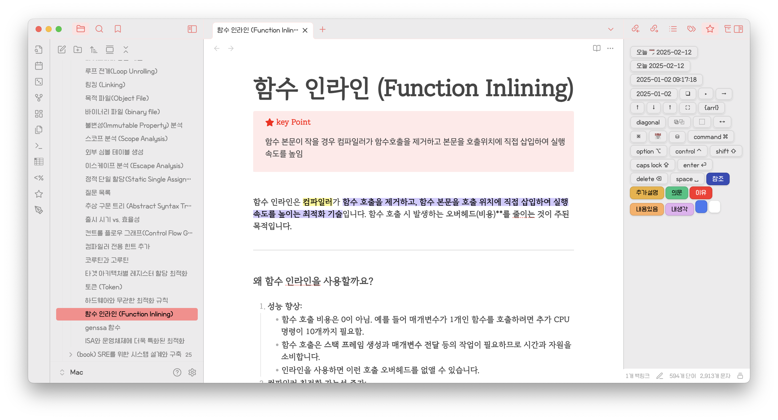Add a new tab with plus button
This screenshot has width=778, height=420.
(323, 29)
